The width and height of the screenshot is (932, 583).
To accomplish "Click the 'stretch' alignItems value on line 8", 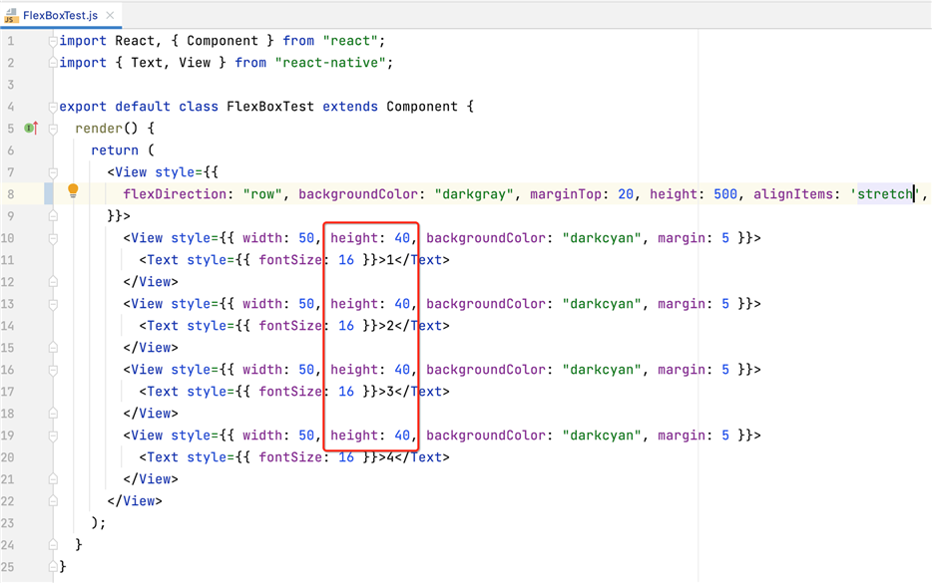I will [x=884, y=194].
